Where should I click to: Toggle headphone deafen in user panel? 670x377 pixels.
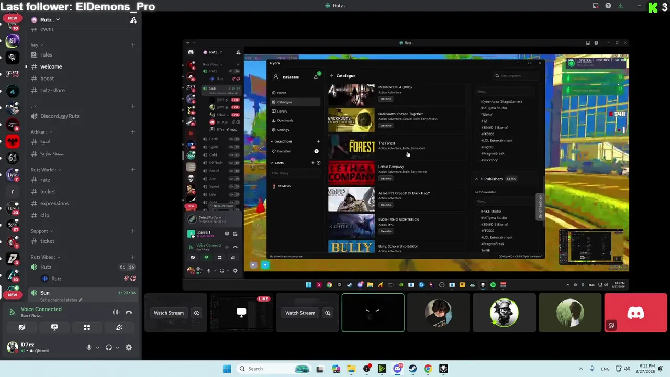(x=109, y=347)
